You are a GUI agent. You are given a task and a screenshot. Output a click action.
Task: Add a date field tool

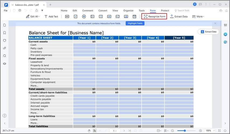(x=134, y=17)
